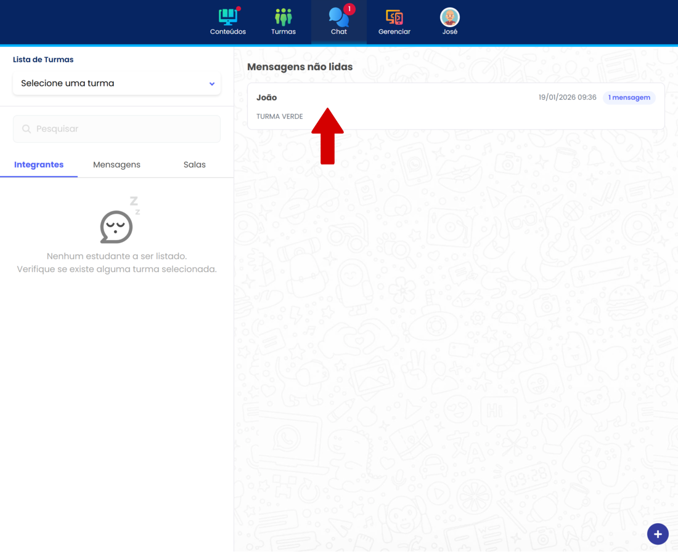Switch to the Mensagens tab
678x554 pixels.
click(x=116, y=165)
